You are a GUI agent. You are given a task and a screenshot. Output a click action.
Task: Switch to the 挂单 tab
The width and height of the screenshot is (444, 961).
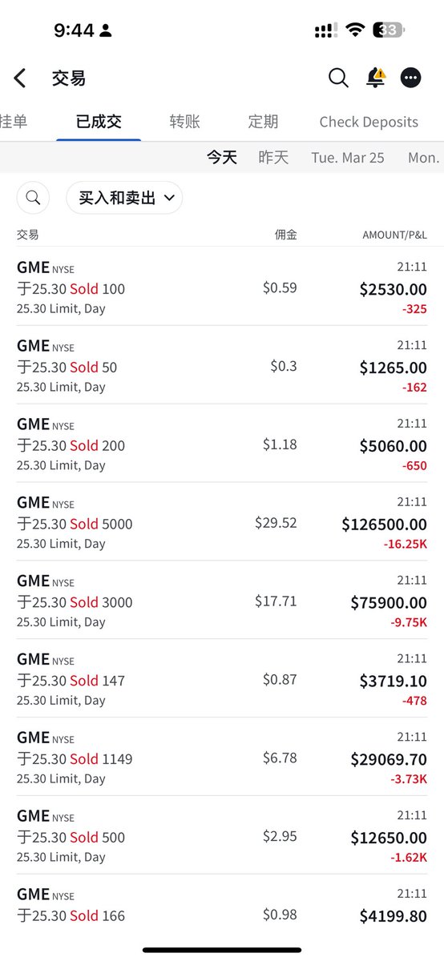[x=14, y=122]
